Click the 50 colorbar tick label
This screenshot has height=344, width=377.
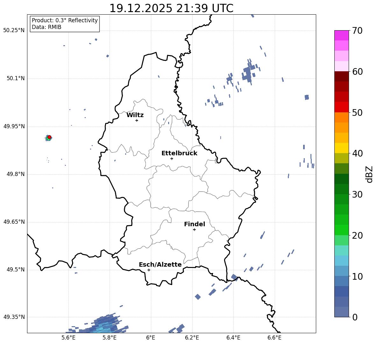coord(357,112)
